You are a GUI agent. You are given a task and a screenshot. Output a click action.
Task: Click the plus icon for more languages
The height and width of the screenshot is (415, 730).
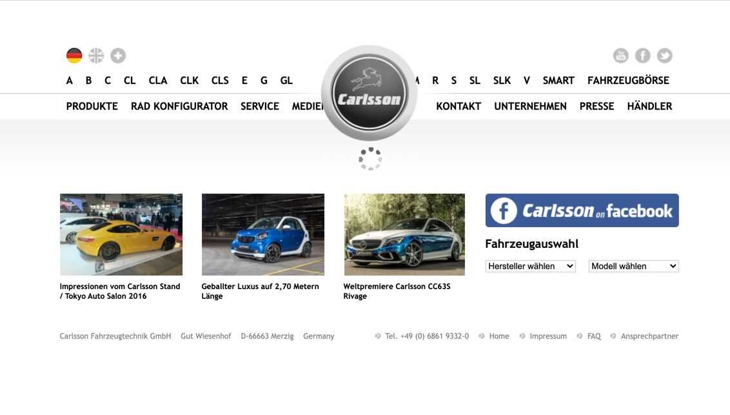[118, 56]
